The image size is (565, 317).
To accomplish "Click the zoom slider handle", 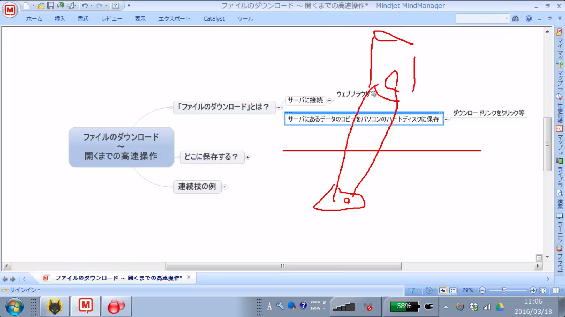I will pyautogui.click(x=504, y=290).
